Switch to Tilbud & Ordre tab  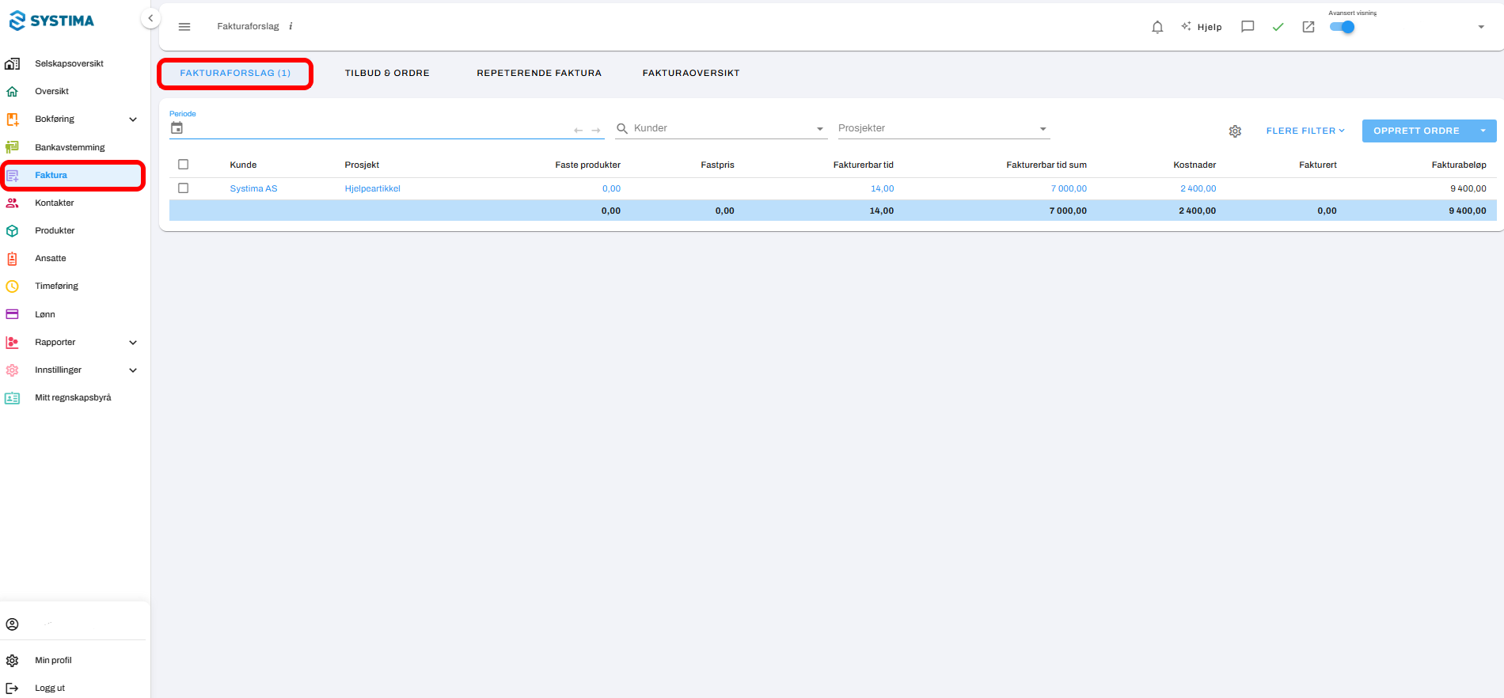pos(387,73)
